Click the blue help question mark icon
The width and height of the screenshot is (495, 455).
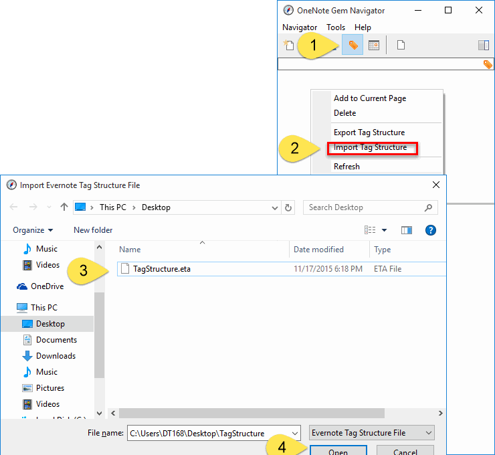pyautogui.click(x=431, y=230)
